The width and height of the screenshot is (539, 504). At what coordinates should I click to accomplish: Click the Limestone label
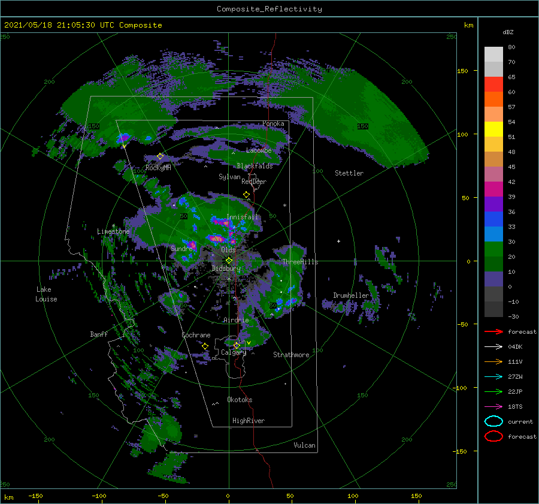pyautogui.click(x=113, y=231)
